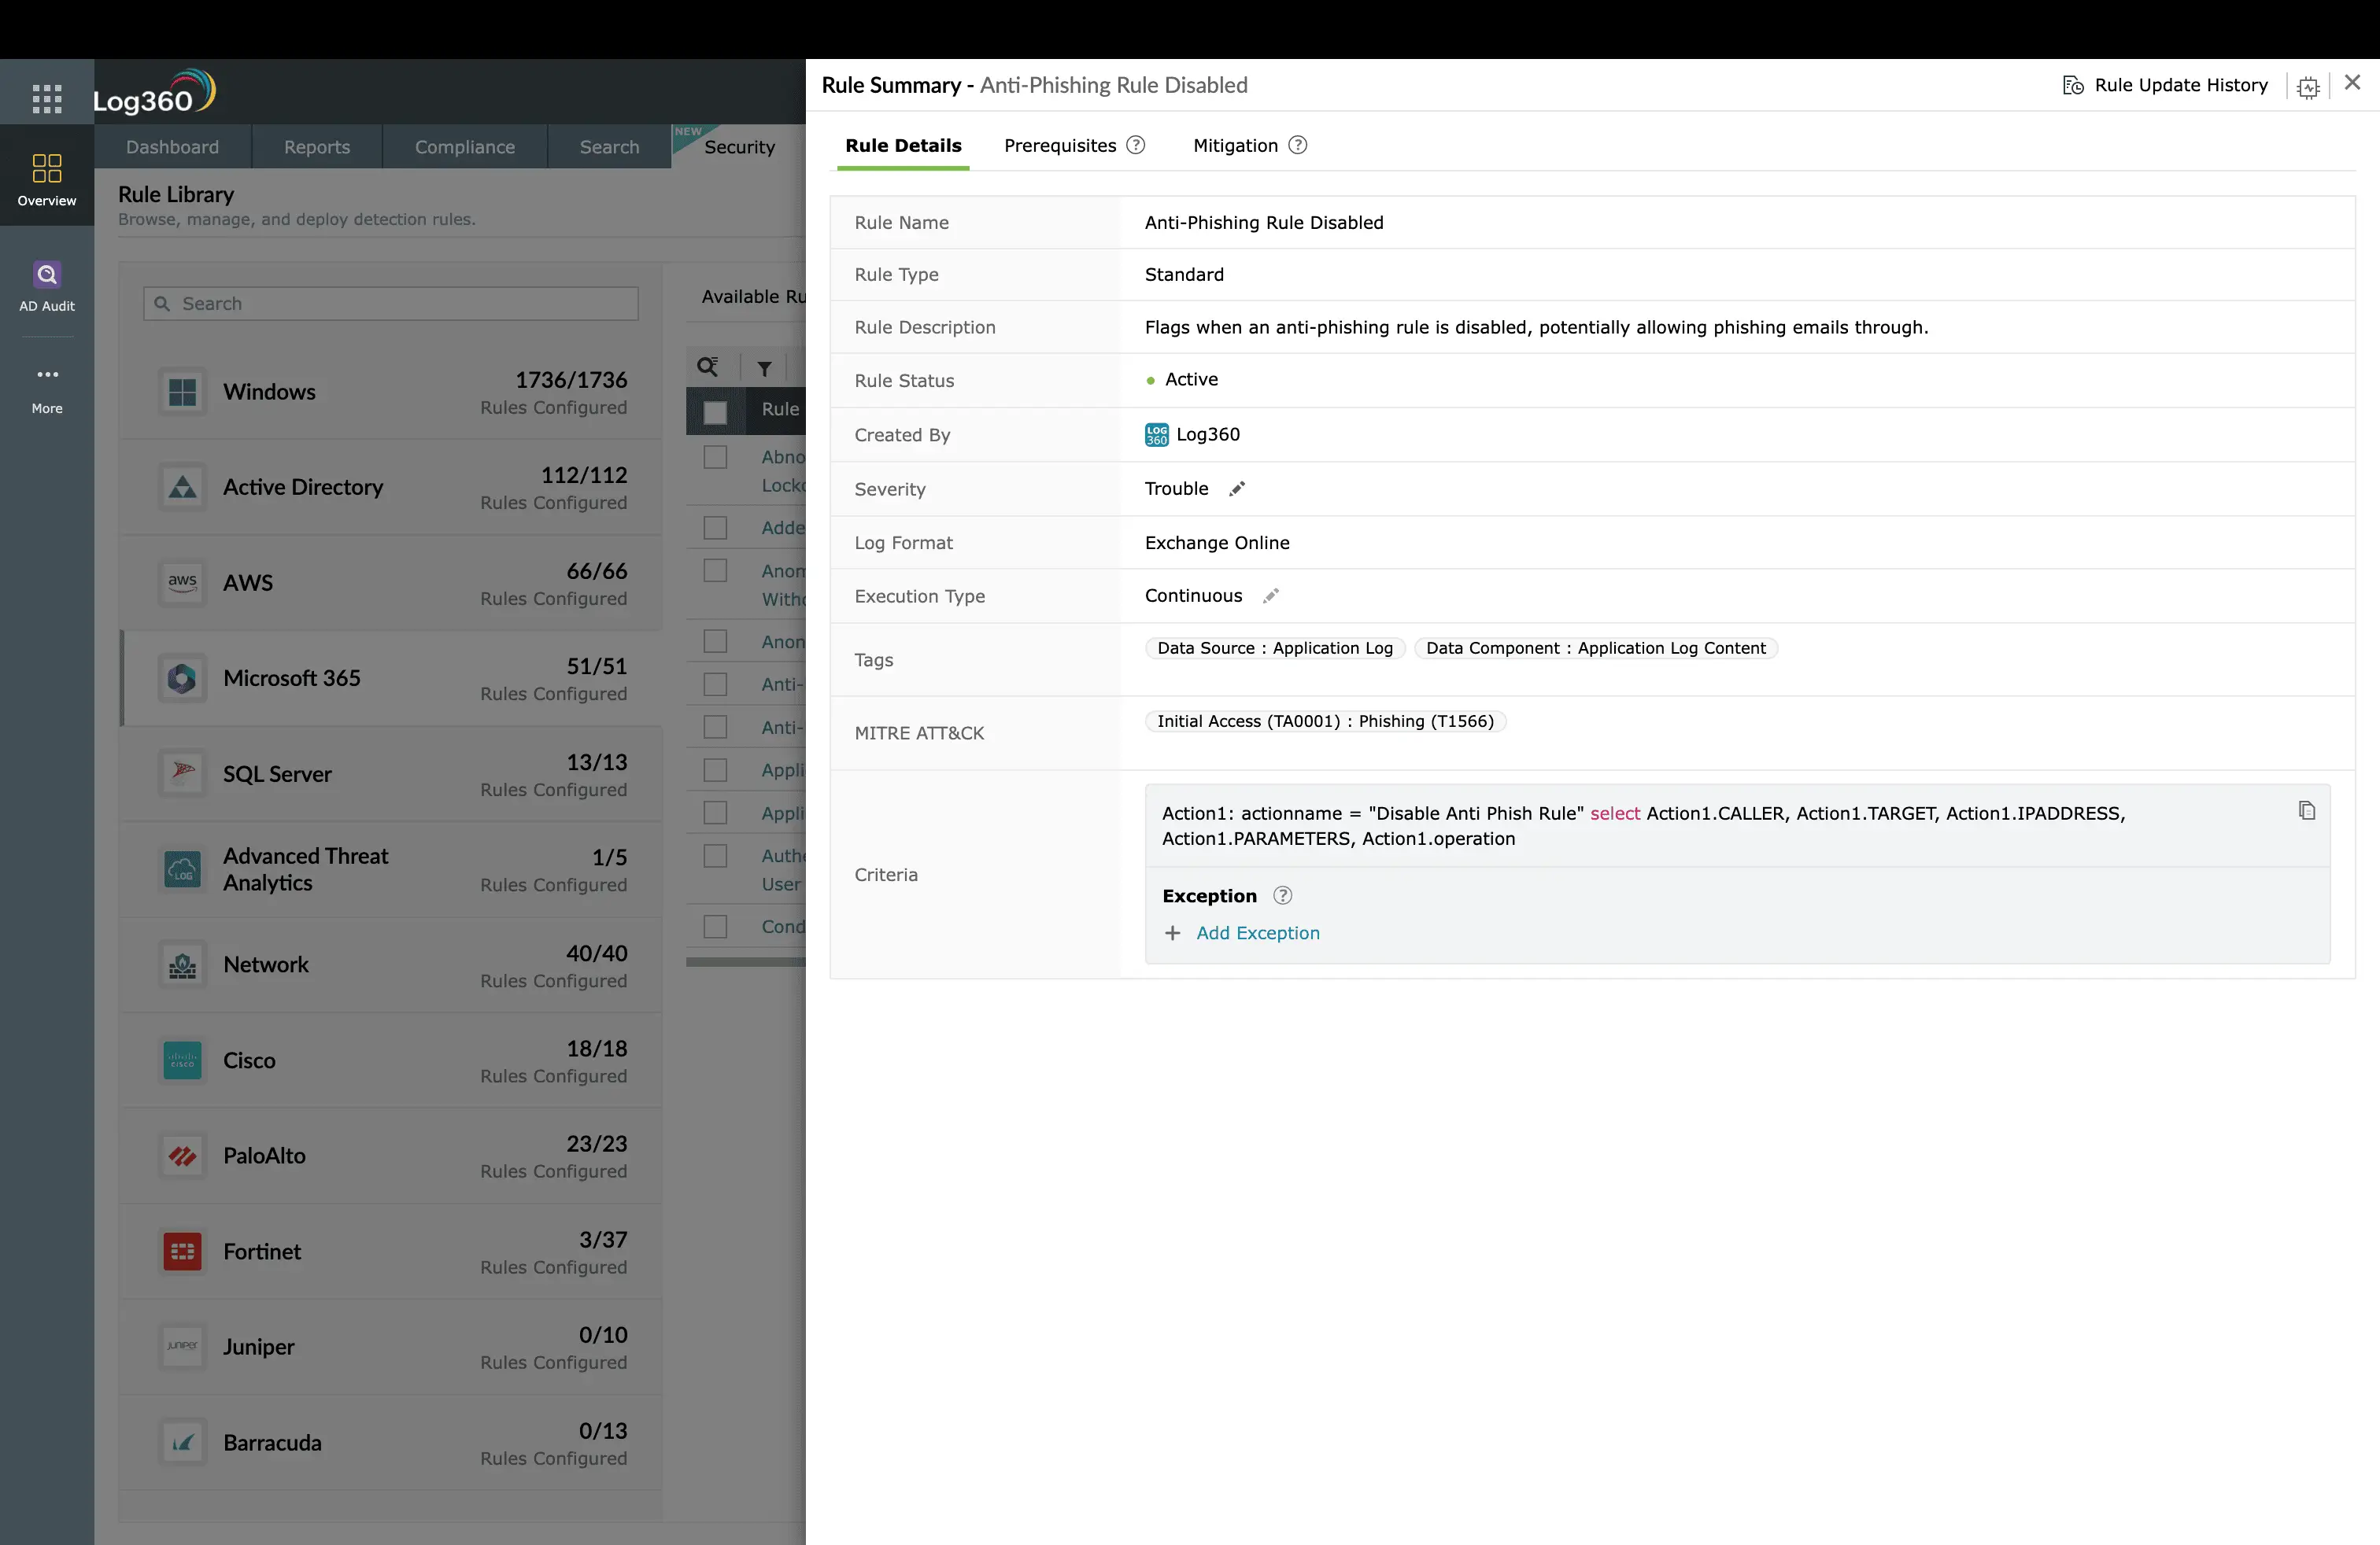Viewport: 2380px width, 1545px height.
Task: Check the first rule row checkbox
Action: coord(715,458)
